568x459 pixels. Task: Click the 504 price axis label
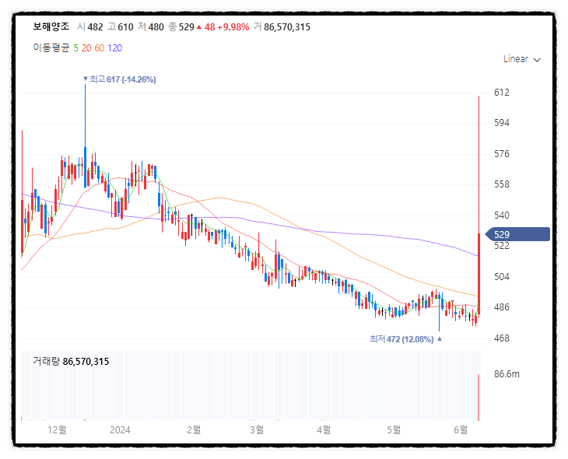(502, 277)
